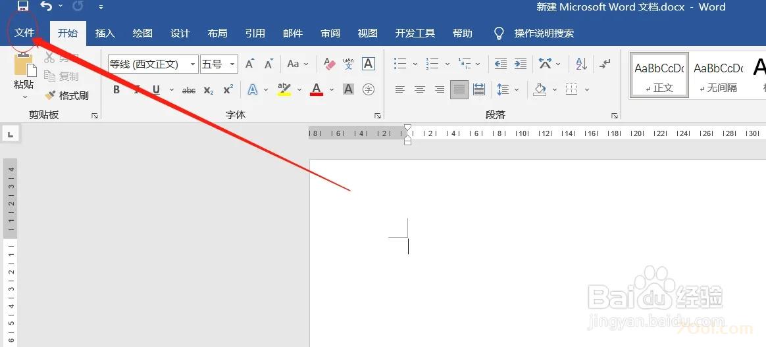Justify text alignment

(x=459, y=90)
